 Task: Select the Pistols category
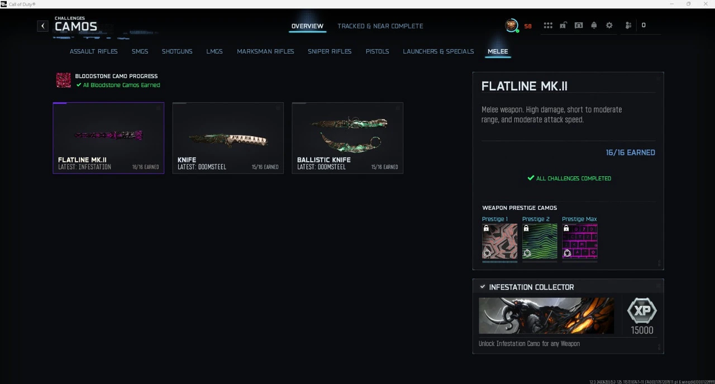click(x=377, y=51)
